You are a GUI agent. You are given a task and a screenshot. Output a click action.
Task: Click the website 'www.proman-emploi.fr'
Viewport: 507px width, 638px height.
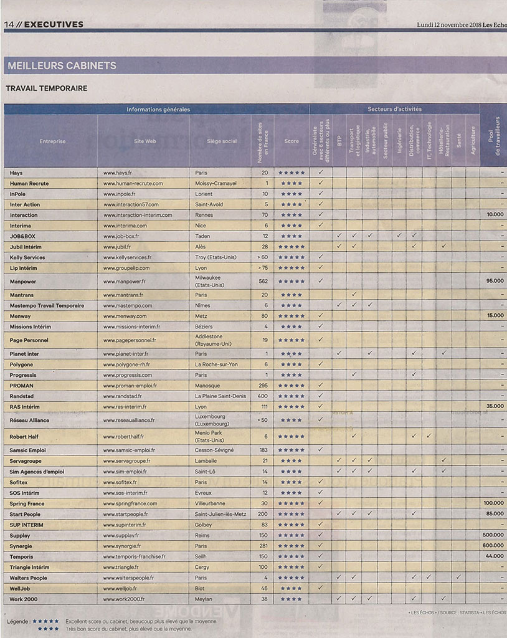(130, 385)
